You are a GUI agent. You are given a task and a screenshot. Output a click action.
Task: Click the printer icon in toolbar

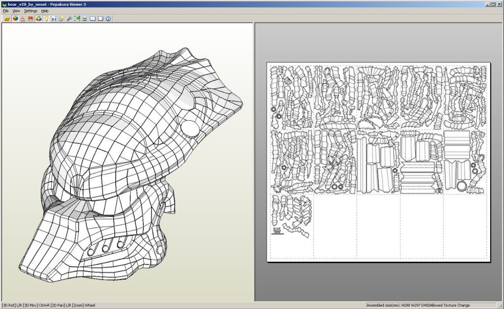(84, 19)
